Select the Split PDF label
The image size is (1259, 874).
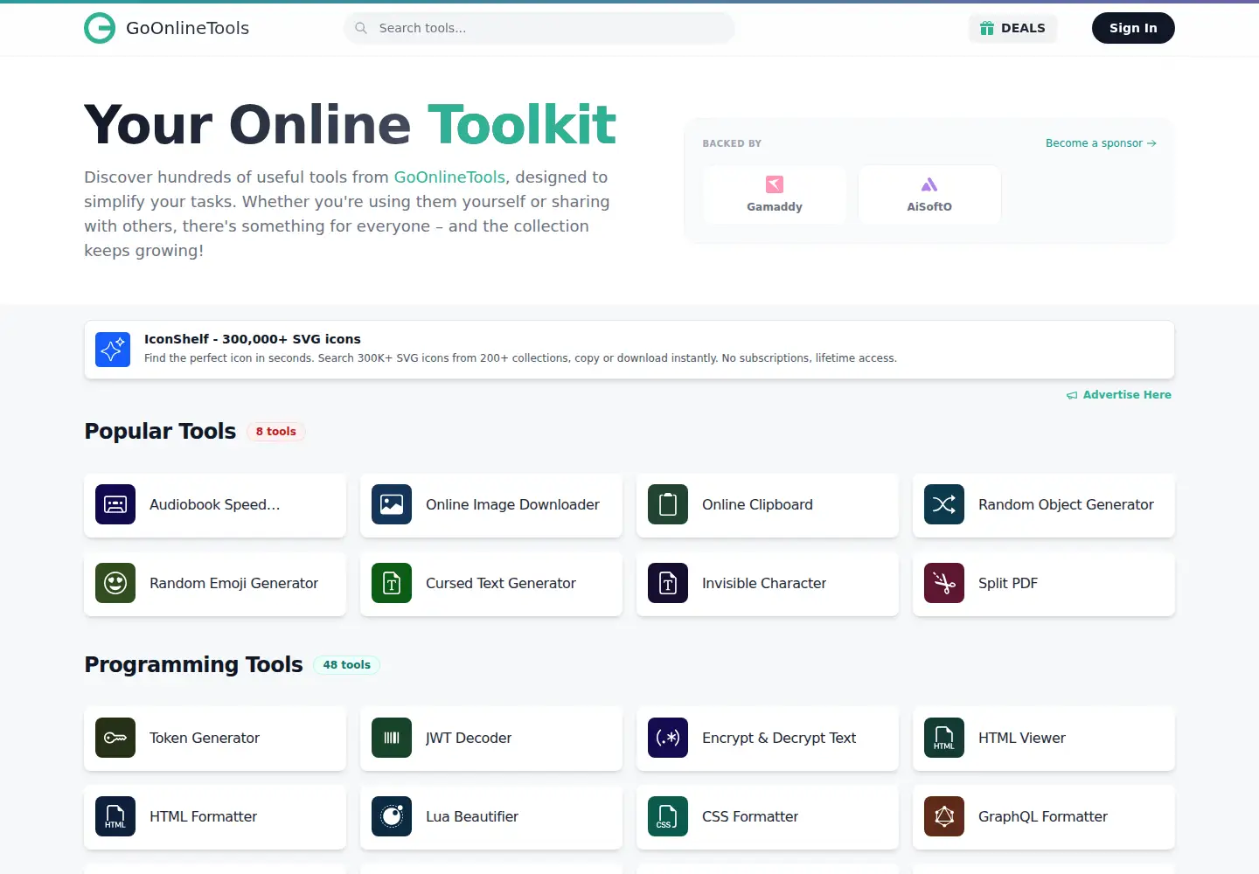pyautogui.click(x=1008, y=583)
